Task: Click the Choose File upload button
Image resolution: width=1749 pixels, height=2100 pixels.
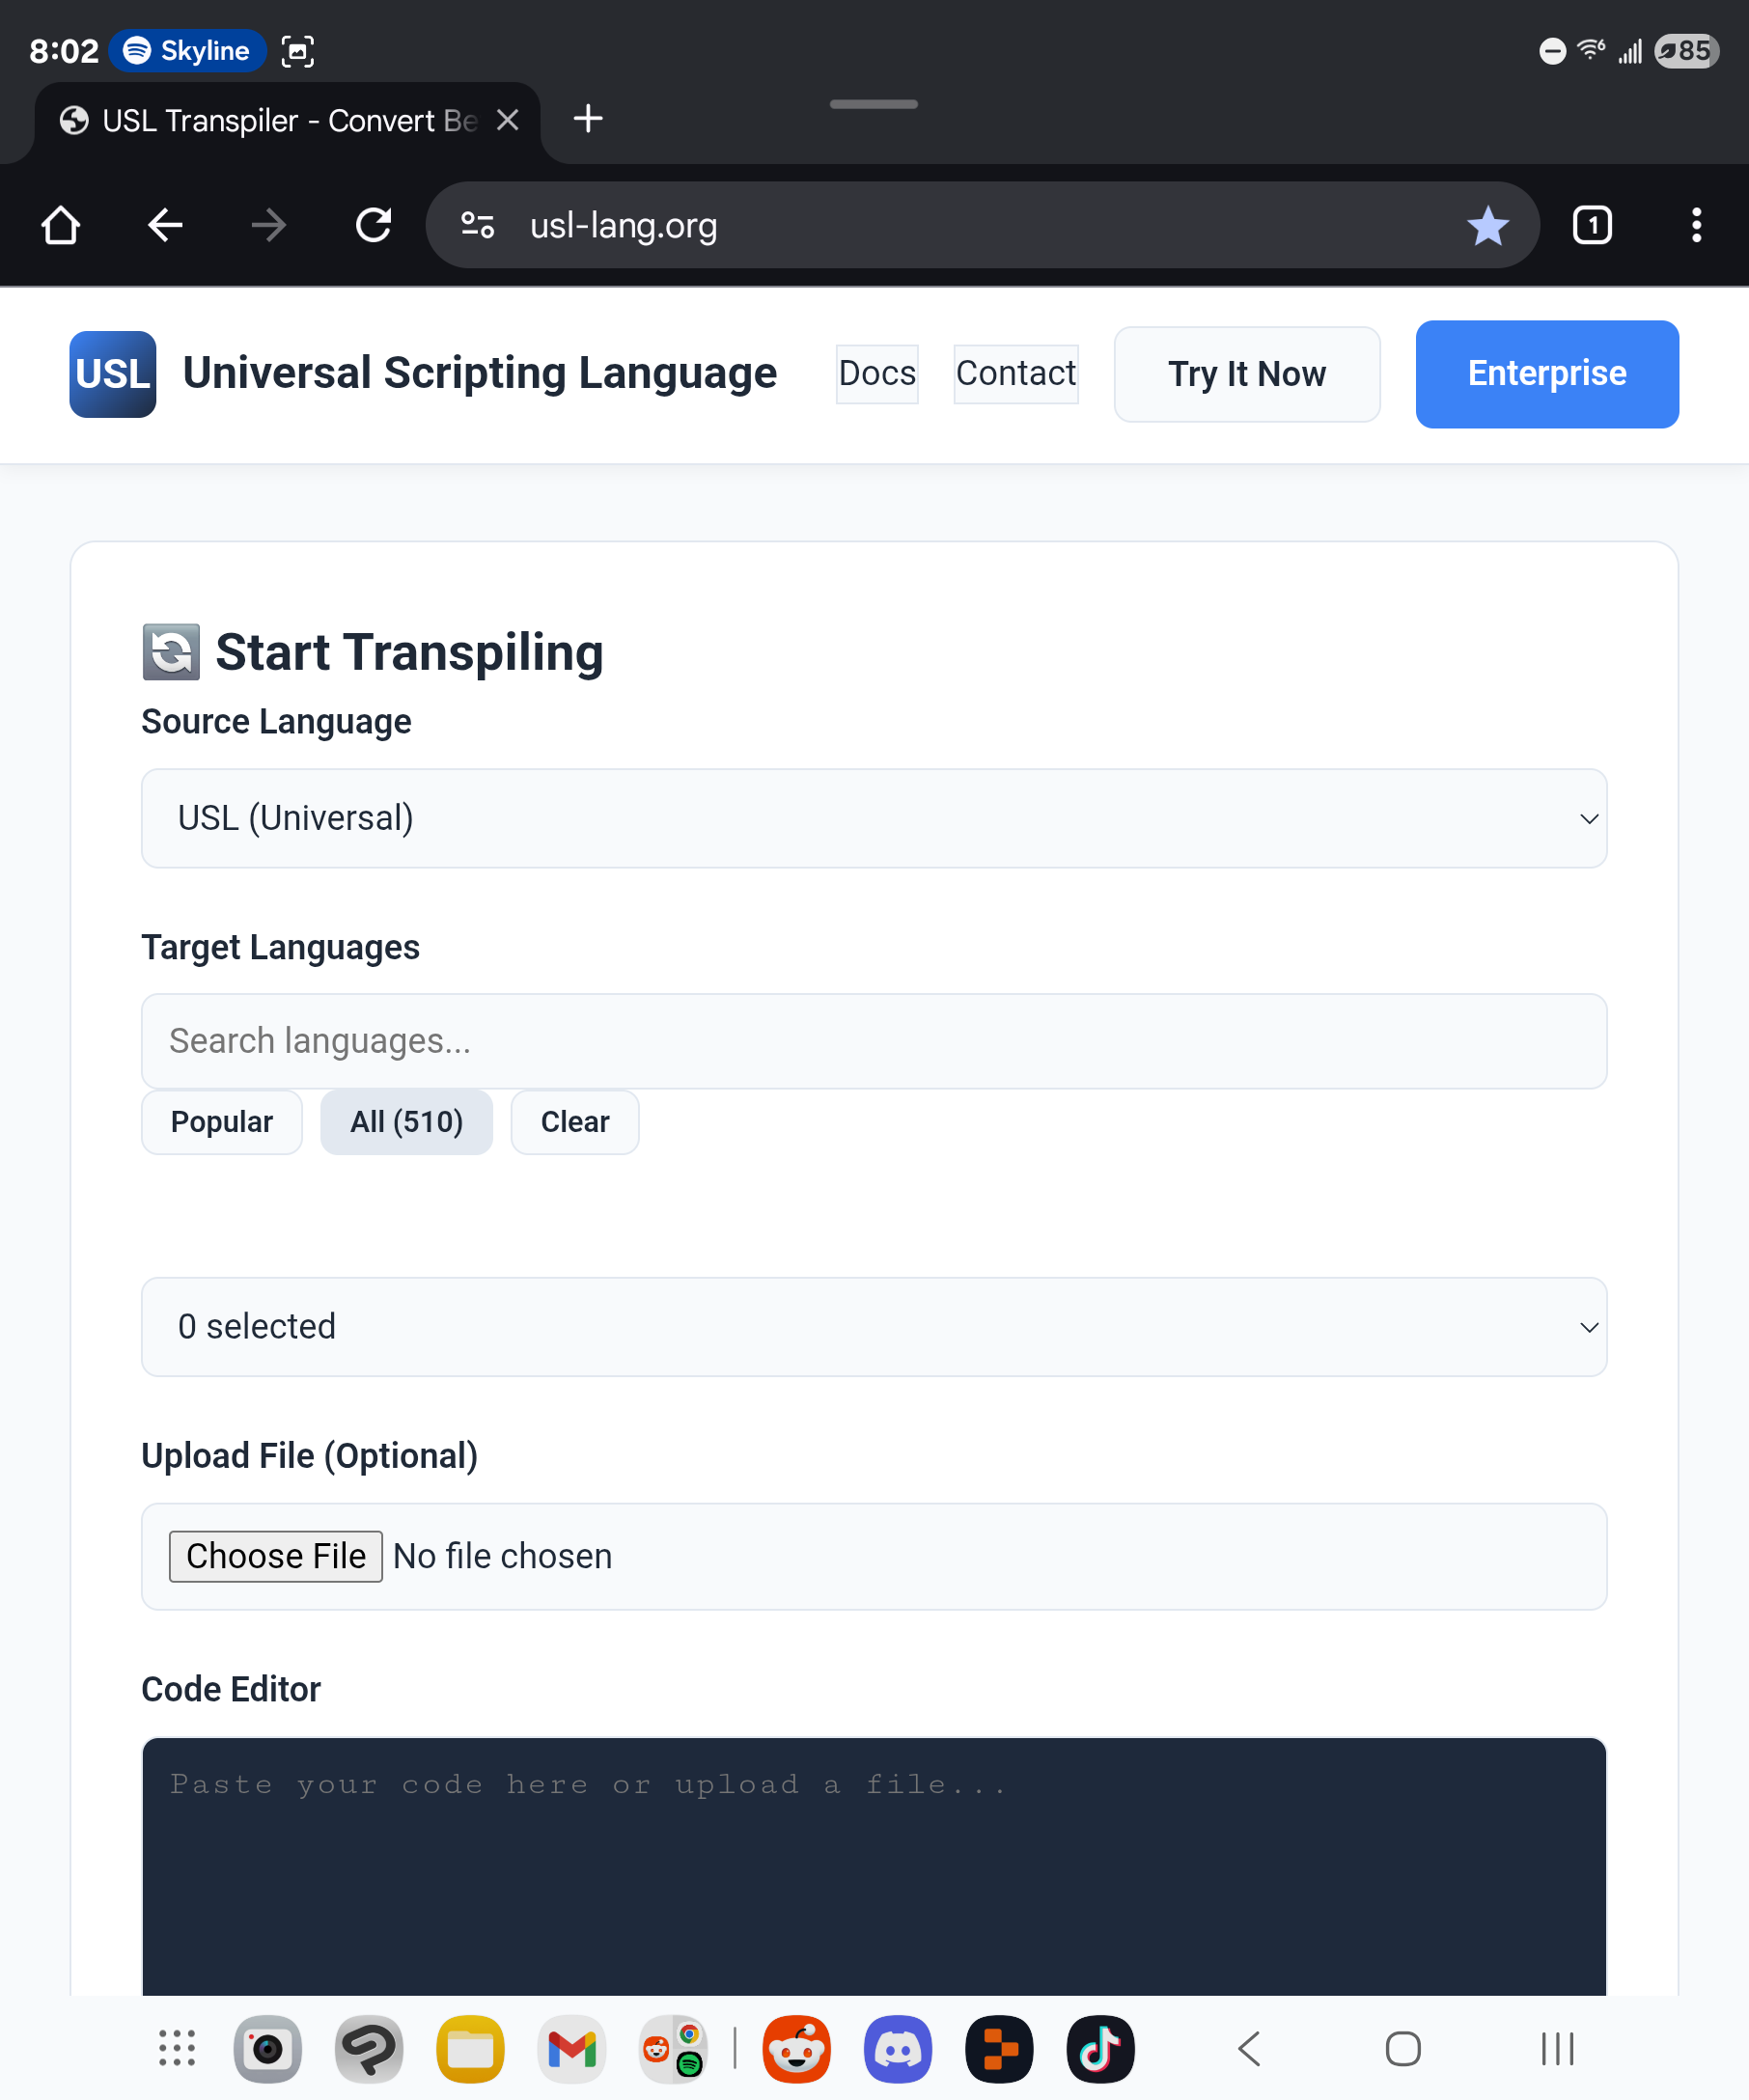Action: pos(275,1556)
